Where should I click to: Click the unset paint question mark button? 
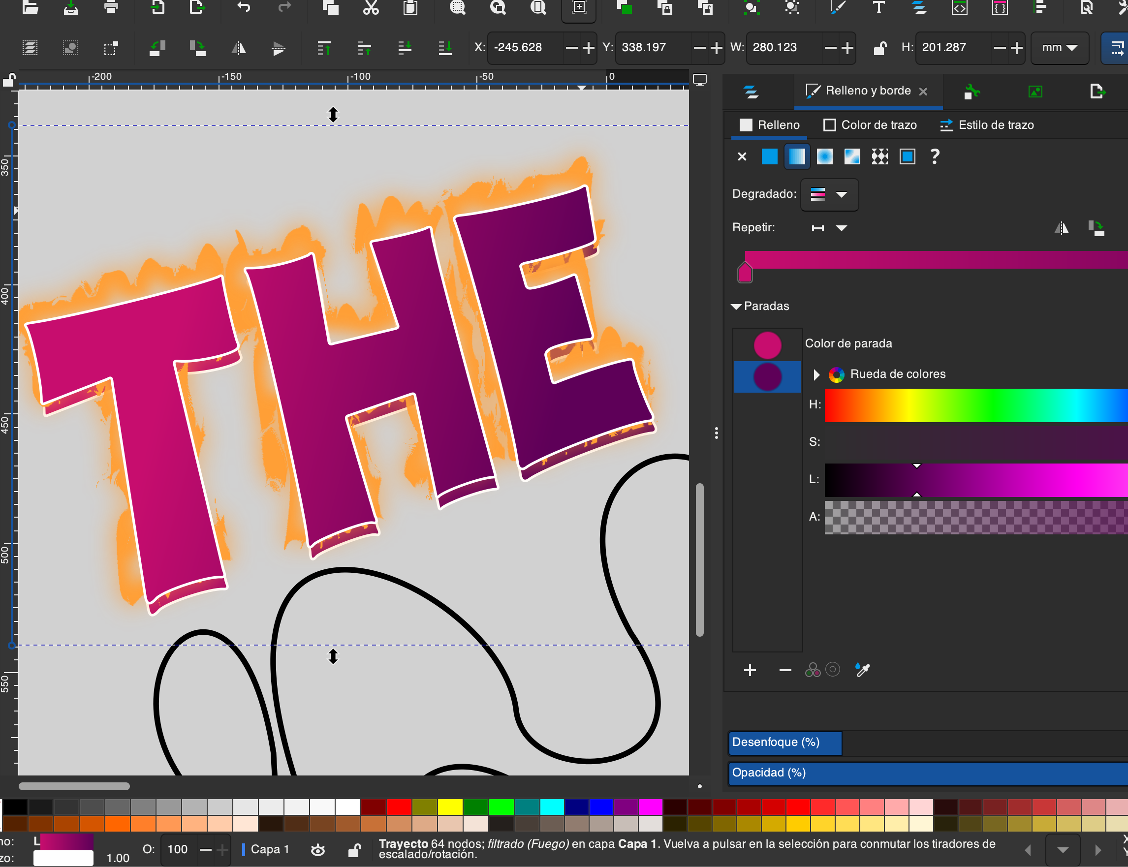point(935,156)
